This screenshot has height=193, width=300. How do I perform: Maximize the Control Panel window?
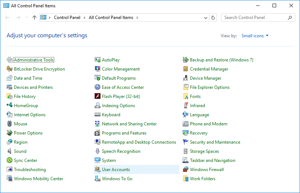[x=274, y=5]
